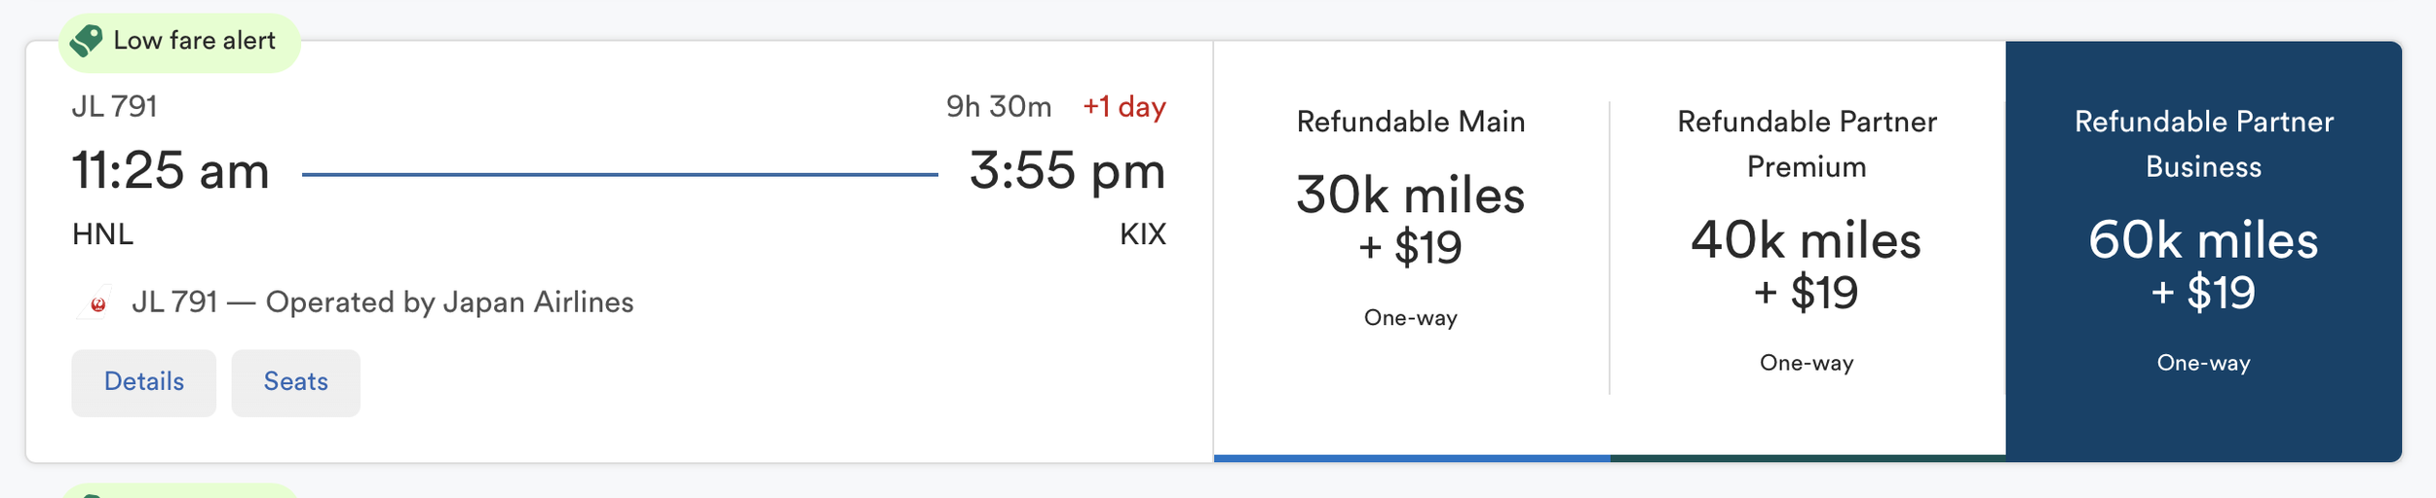Click the 9h 30m flight duration
This screenshot has height=498, width=2436.
click(x=999, y=107)
